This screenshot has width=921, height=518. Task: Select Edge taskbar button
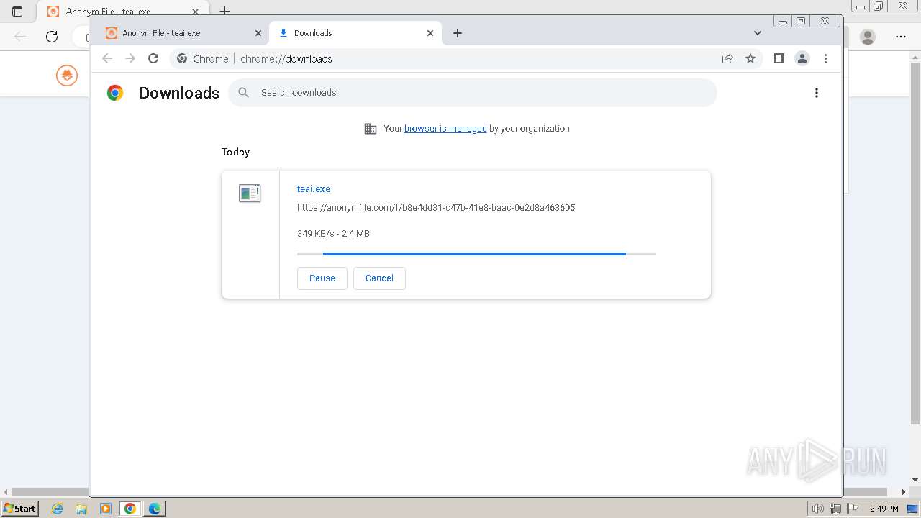[155, 509]
